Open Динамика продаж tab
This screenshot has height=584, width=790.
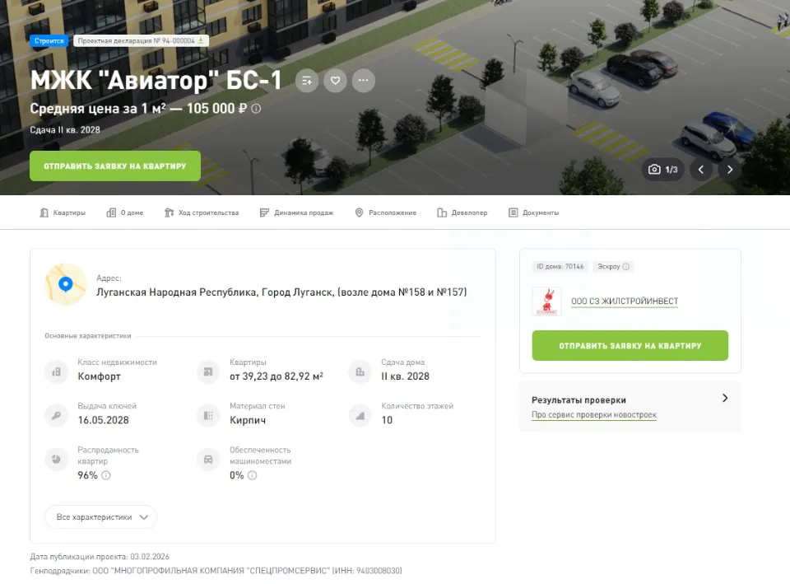pos(297,213)
